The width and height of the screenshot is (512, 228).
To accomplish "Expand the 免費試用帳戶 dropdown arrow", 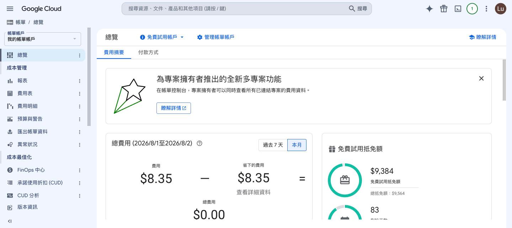I will [182, 37].
